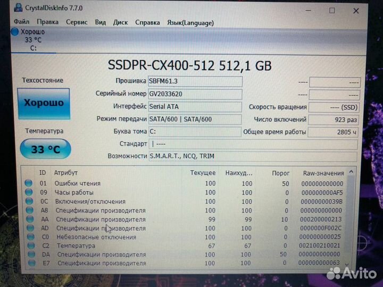Click the status circle for attribute E7

(32, 263)
